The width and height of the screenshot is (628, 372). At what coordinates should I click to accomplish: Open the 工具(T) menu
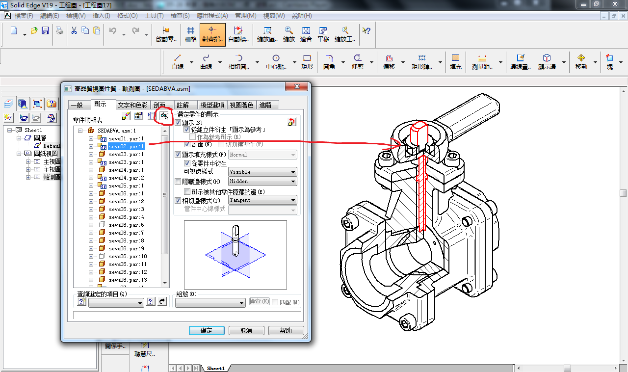(154, 16)
